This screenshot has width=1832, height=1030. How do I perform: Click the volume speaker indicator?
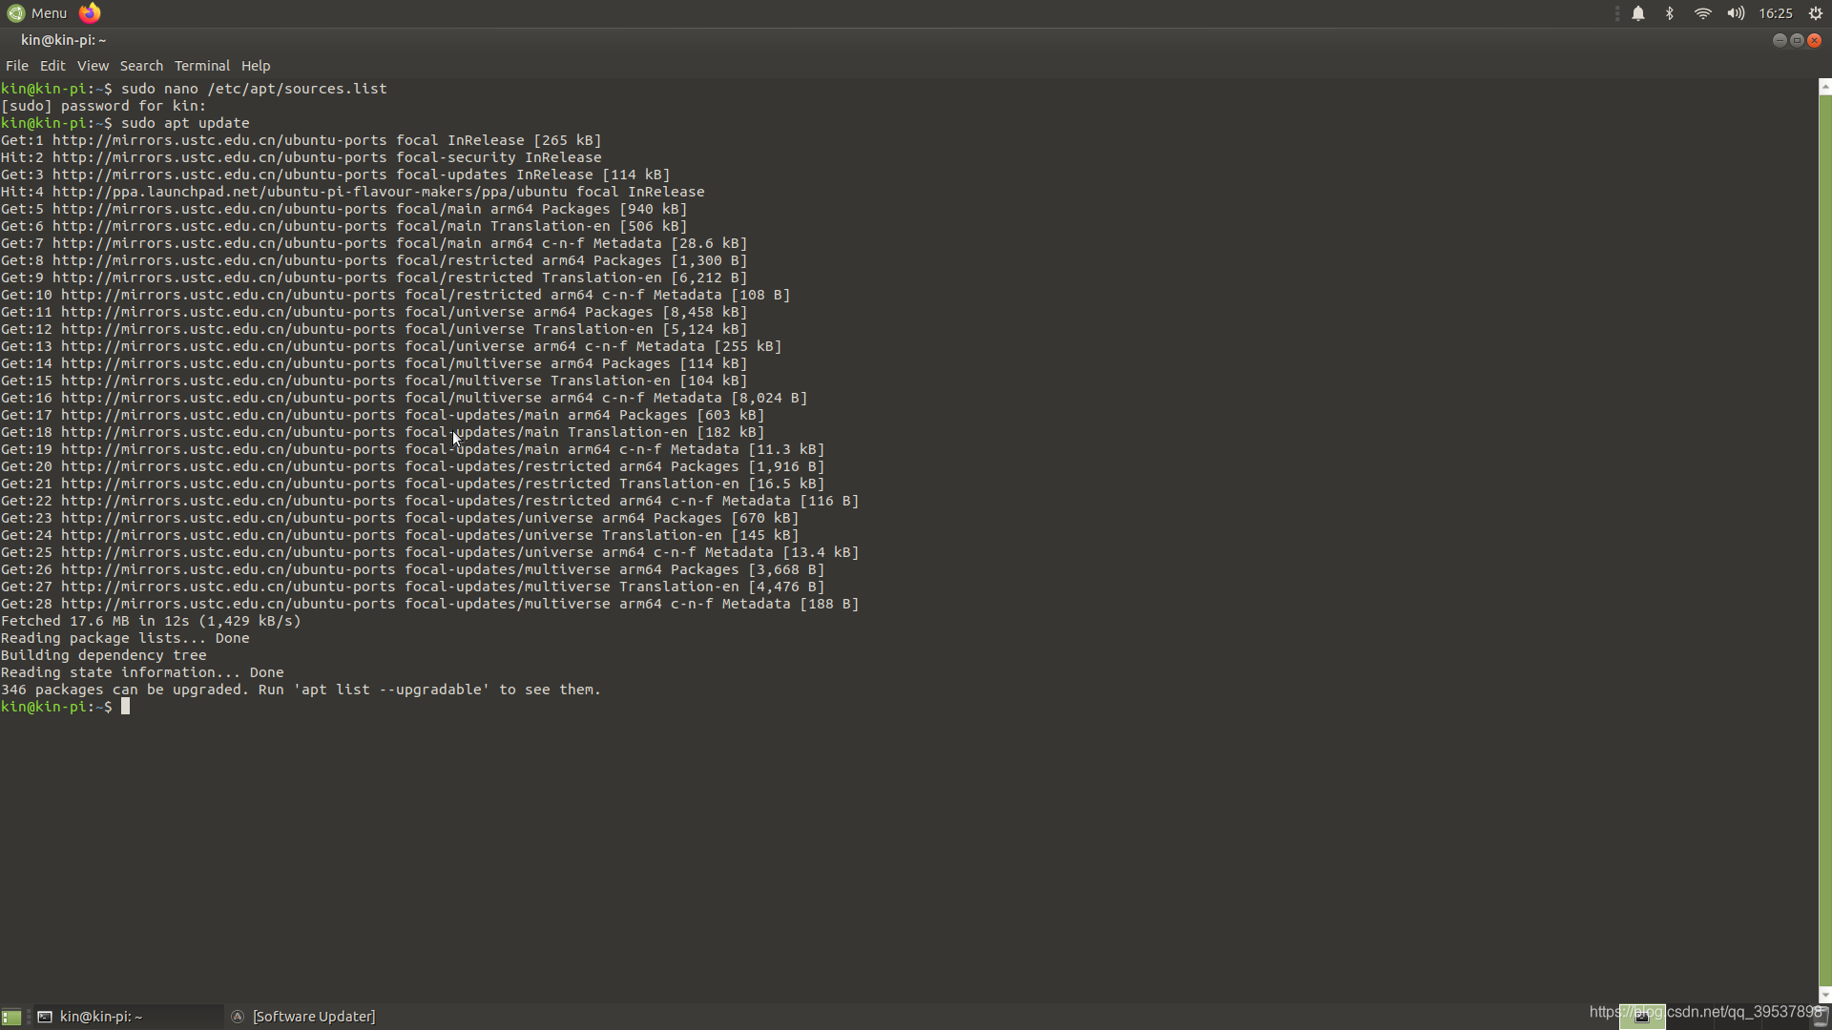click(1736, 13)
